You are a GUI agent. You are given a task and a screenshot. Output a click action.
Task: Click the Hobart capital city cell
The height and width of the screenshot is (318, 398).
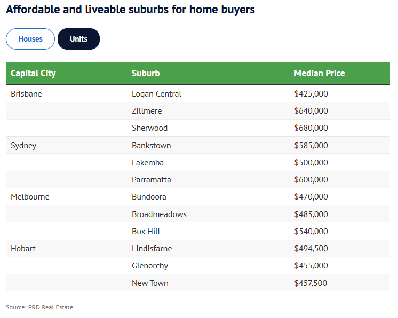pos(23,249)
